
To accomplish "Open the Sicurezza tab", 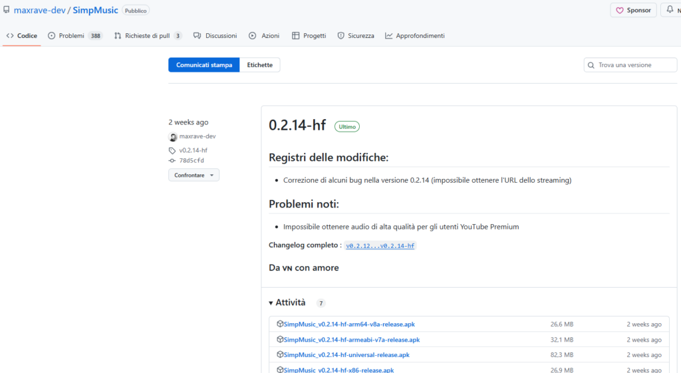I will pyautogui.click(x=356, y=36).
